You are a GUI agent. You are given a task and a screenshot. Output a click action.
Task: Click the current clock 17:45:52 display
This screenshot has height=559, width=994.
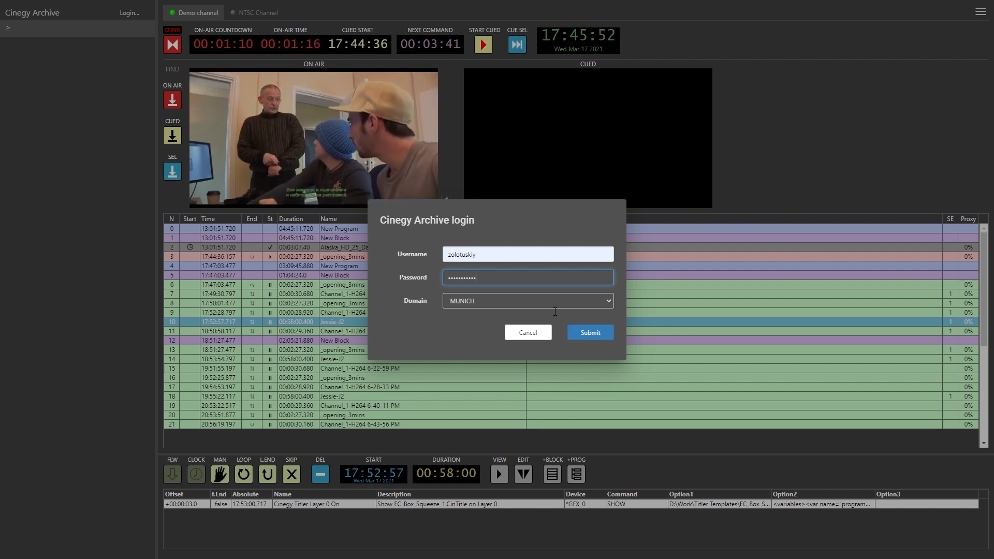click(578, 40)
